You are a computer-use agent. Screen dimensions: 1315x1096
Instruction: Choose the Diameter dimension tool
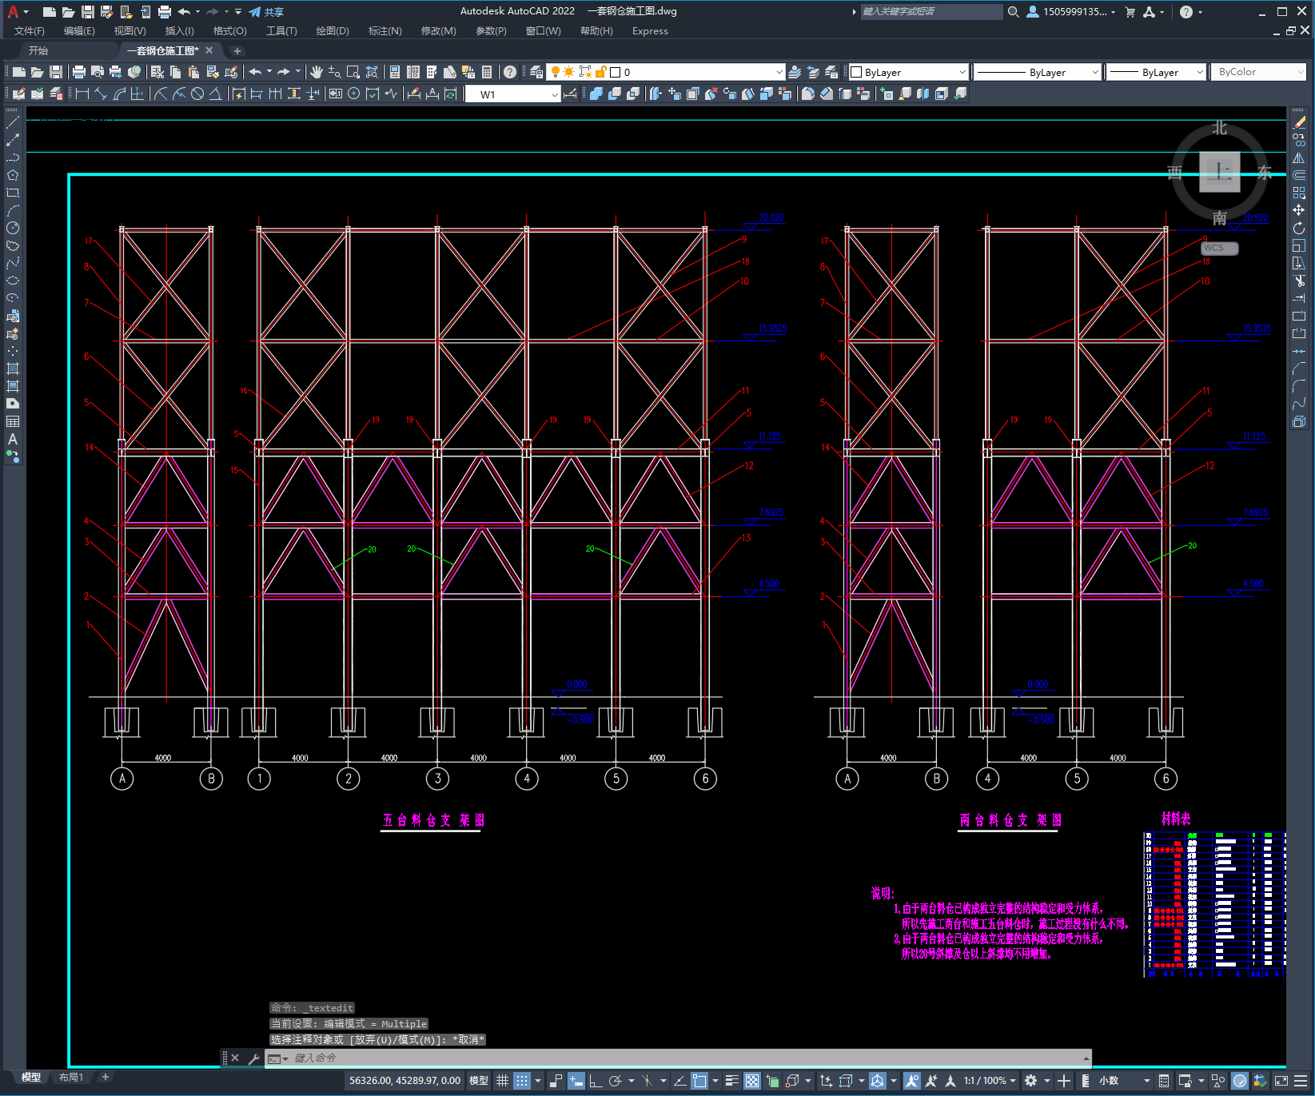(197, 94)
